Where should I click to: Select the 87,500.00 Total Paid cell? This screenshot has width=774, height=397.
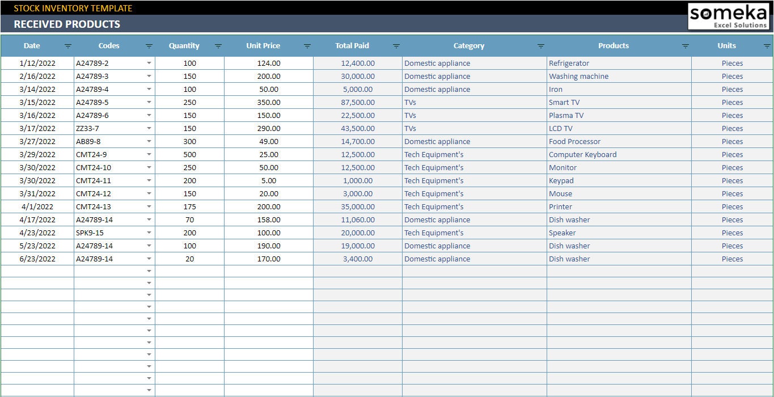pos(357,102)
